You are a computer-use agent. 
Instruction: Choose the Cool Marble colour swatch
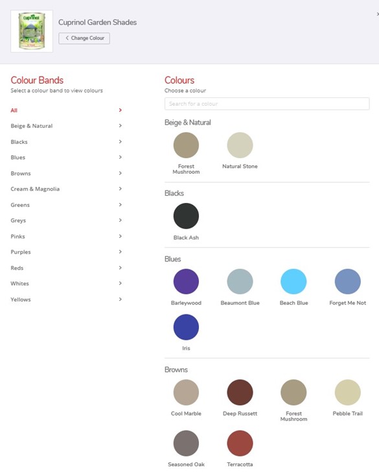186,392
